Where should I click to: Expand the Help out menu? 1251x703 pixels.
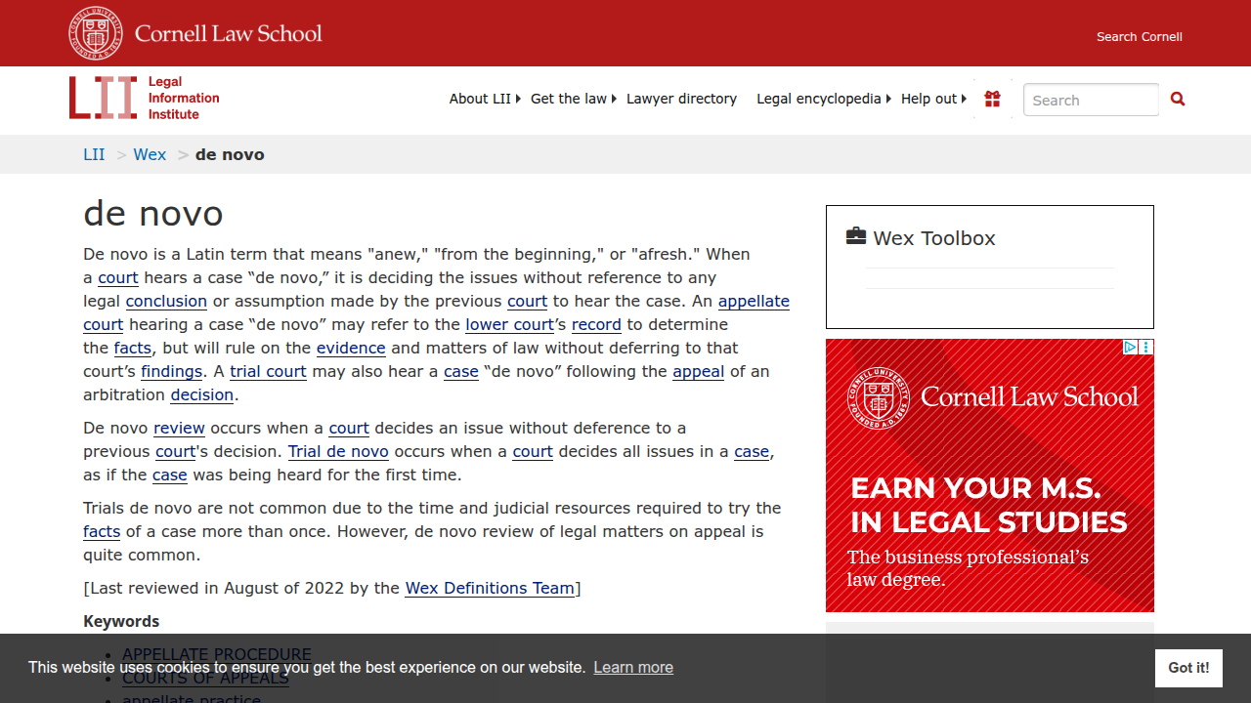933,99
